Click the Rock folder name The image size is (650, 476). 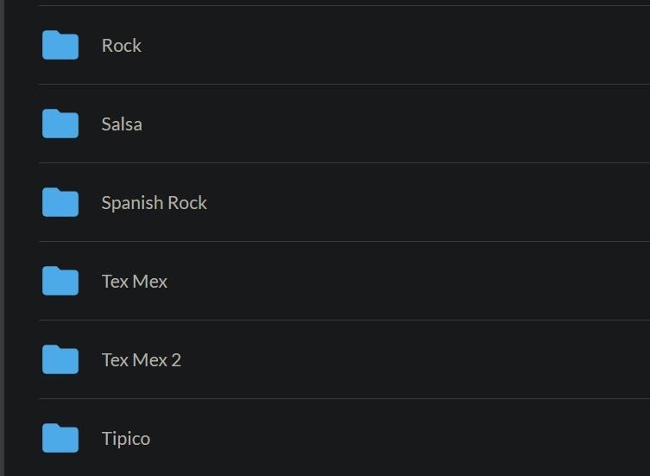click(121, 46)
